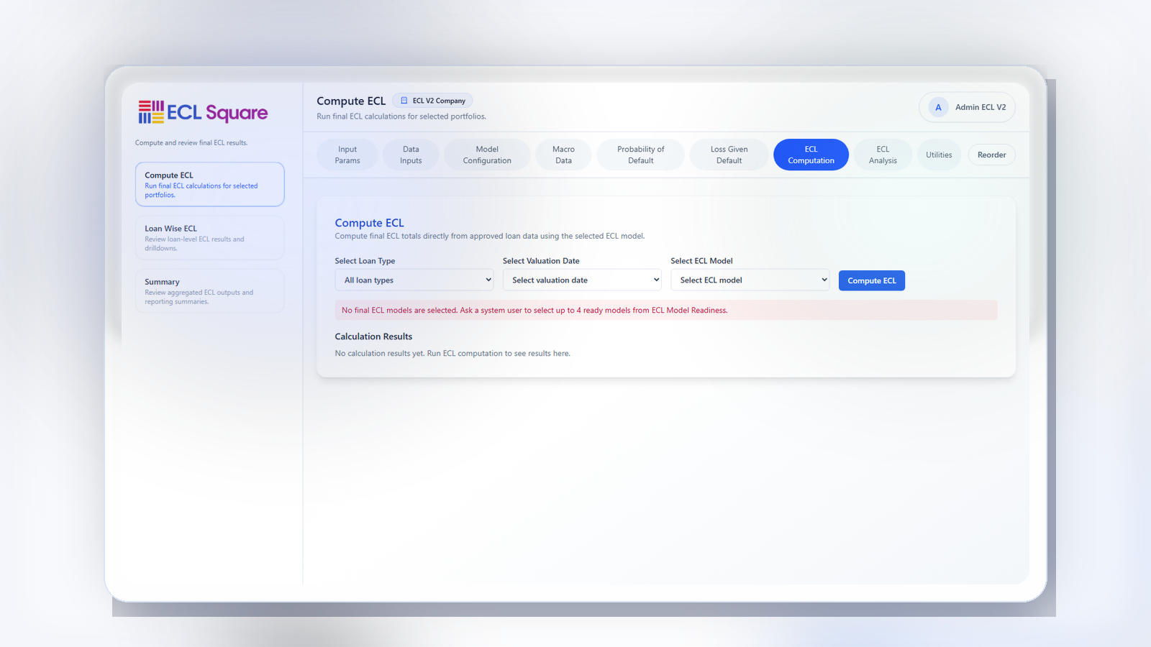This screenshot has height=647, width=1151.
Task: Open the Utilities tab
Action: coord(939,155)
